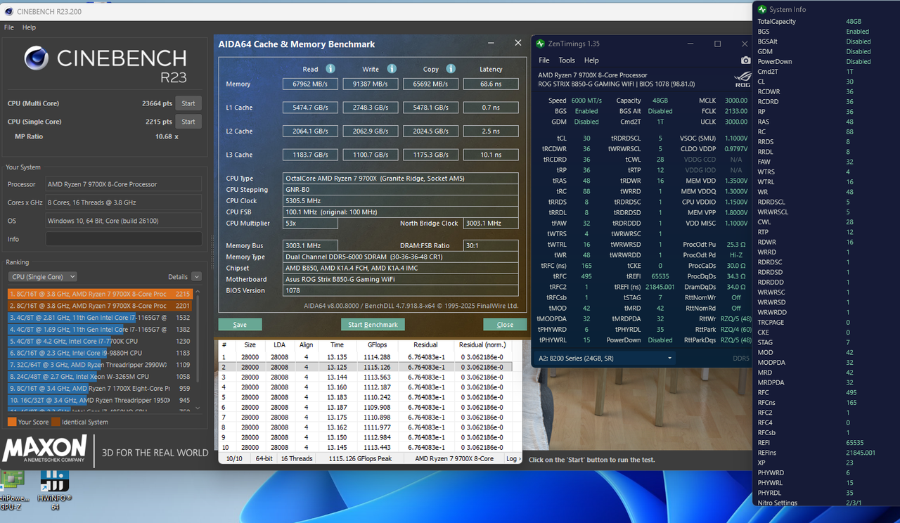
Task: Click the Memory Read value 67962 MB/s
Action: point(309,84)
